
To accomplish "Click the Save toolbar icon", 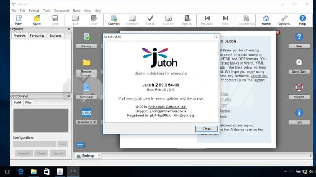I will point(55,20).
